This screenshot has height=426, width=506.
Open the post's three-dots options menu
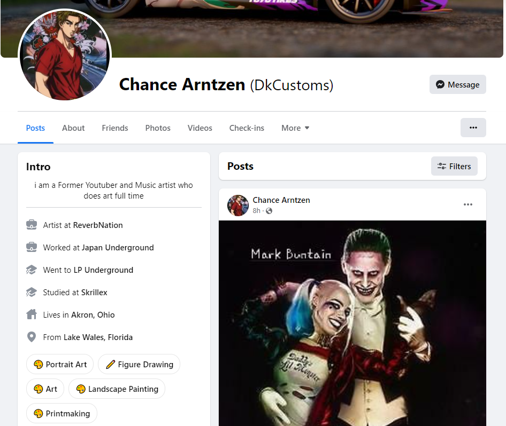(468, 204)
